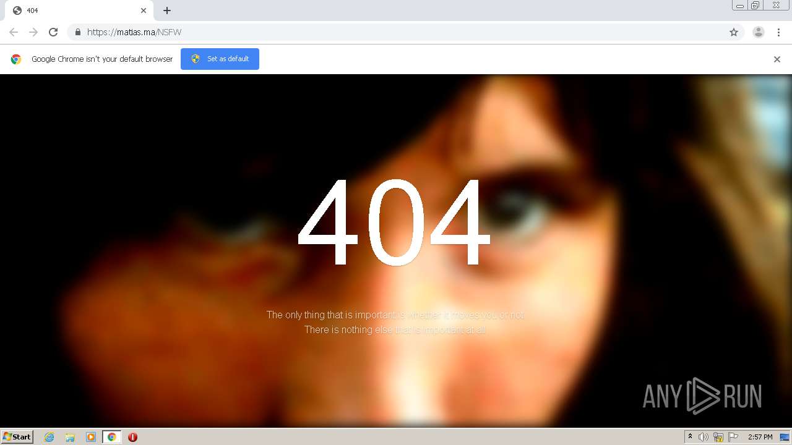Click the browser back arrow
Screen dimensions: 792x445
pyautogui.click(x=14, y=32)
